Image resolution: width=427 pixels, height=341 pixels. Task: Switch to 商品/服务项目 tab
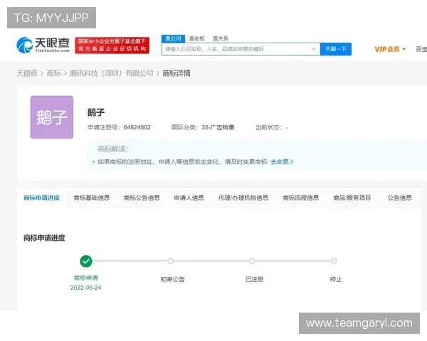pos(352,198)
